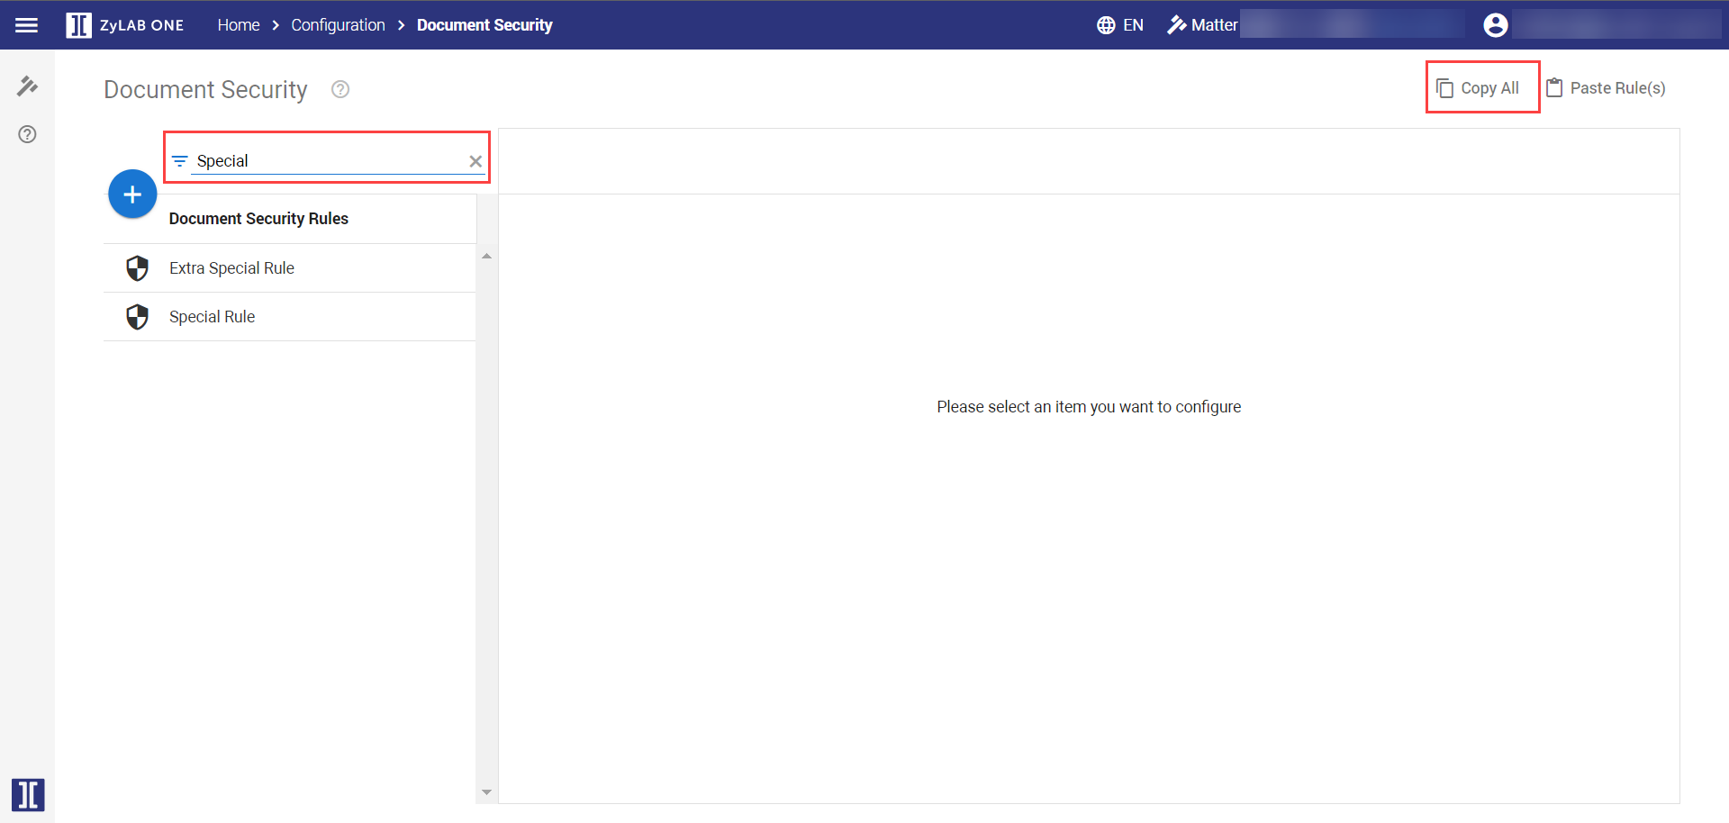Click help icon beside Document Security title
The image size is (1729, 823).
[x=340, y=89]
